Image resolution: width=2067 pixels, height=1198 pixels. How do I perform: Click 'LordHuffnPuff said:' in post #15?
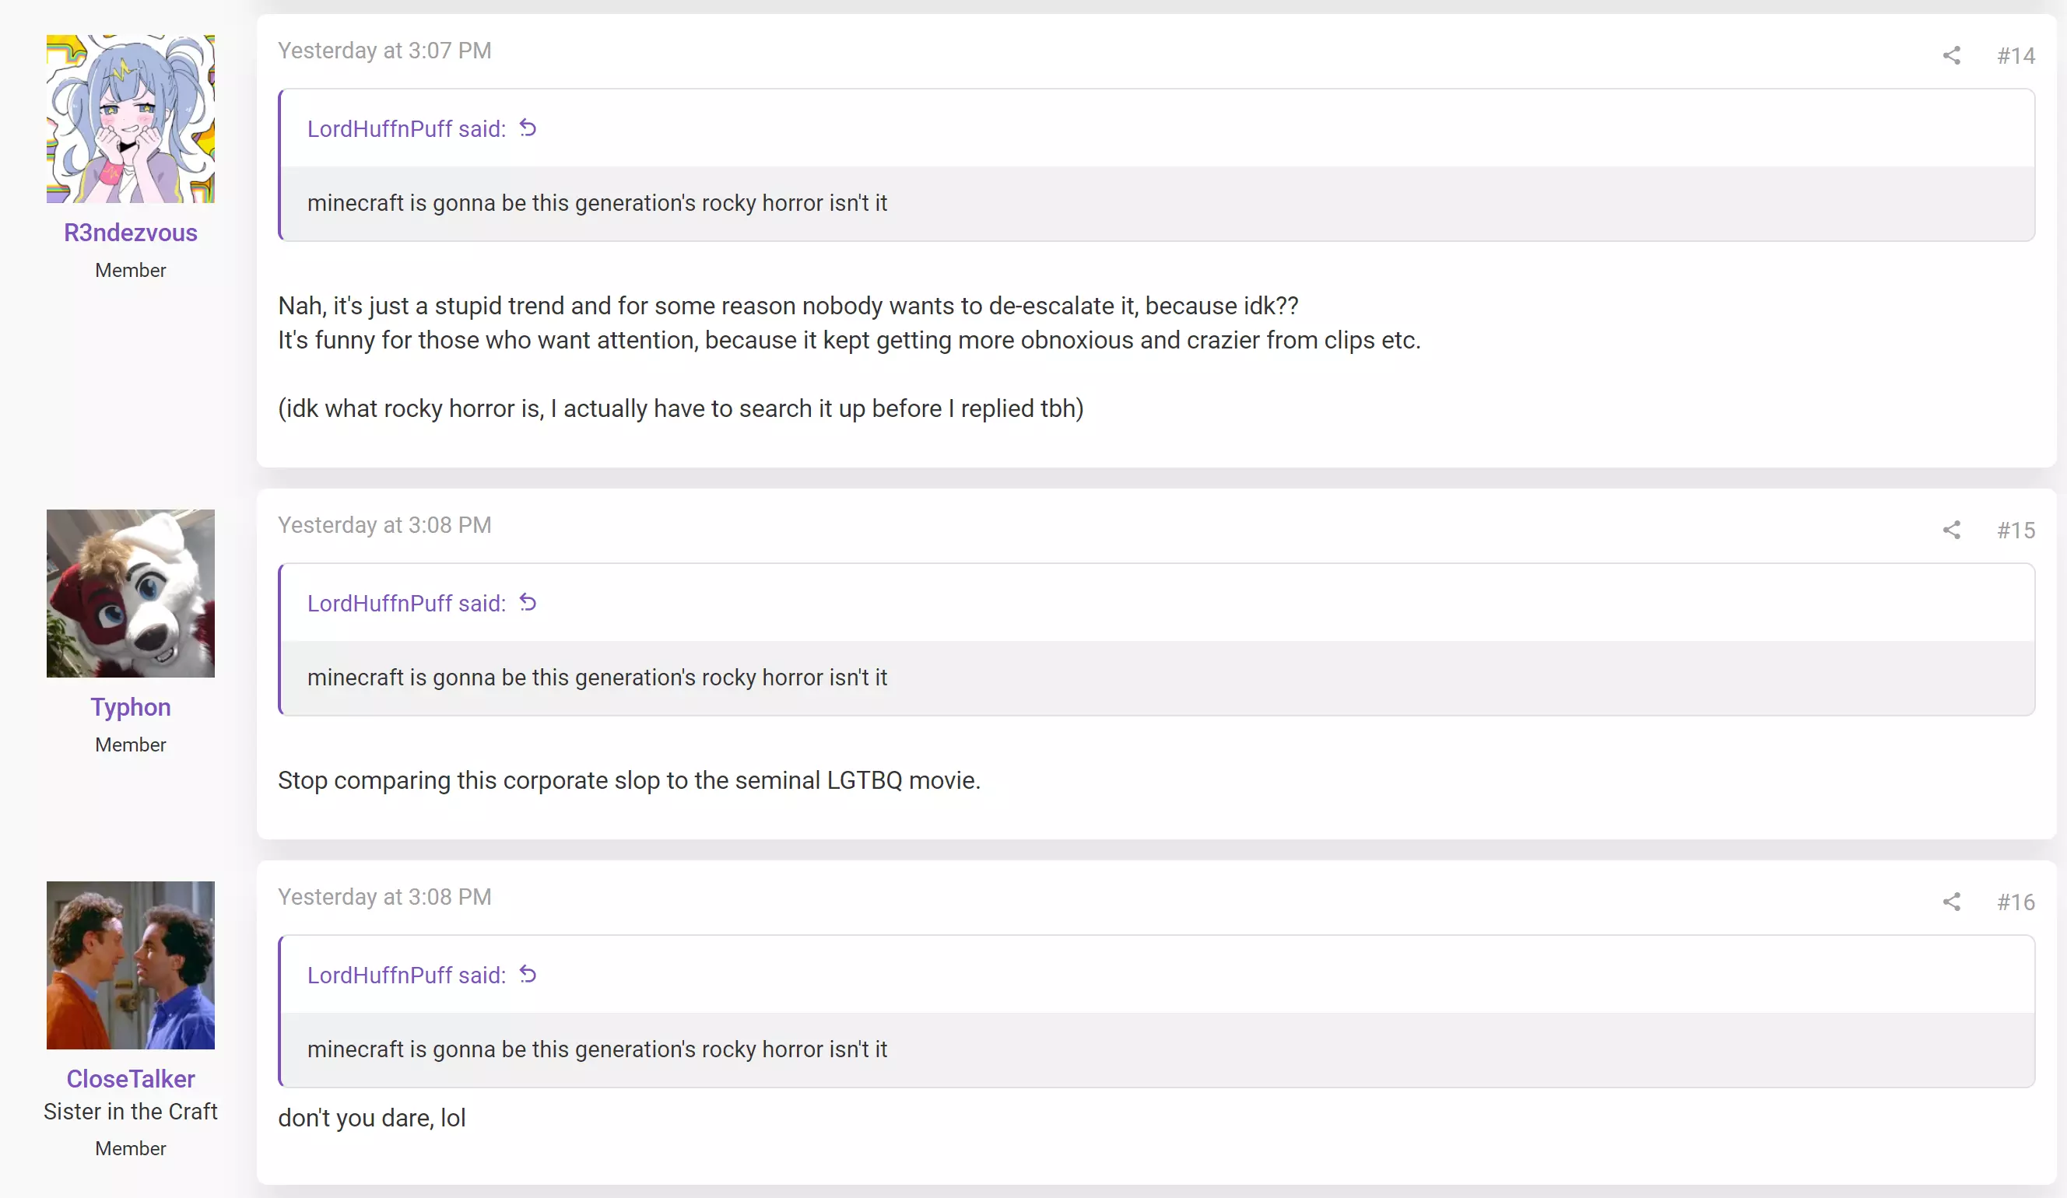point(406,604)
